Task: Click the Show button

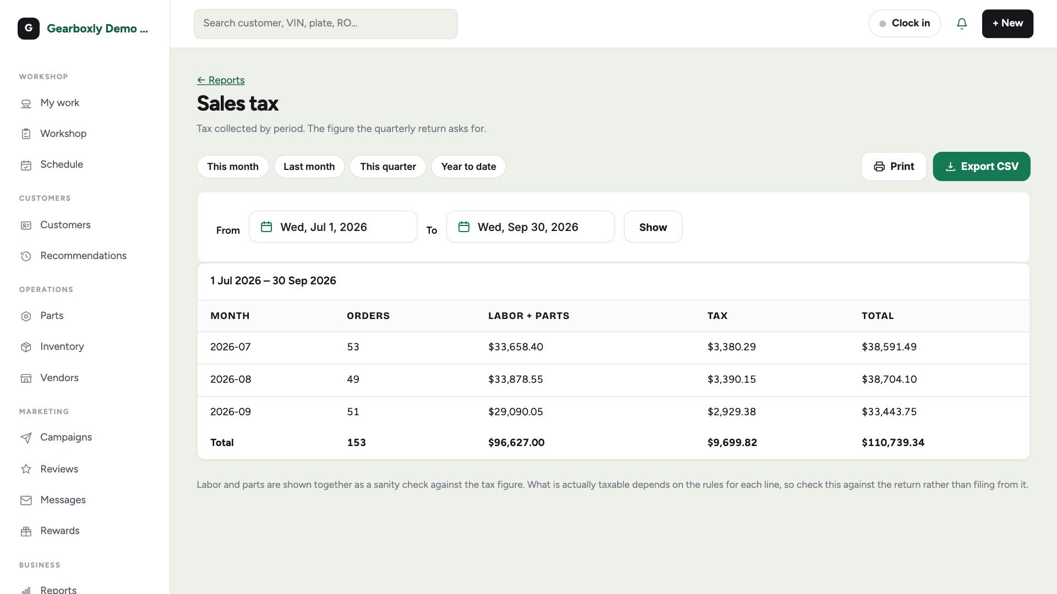Action: pos(653,227)
